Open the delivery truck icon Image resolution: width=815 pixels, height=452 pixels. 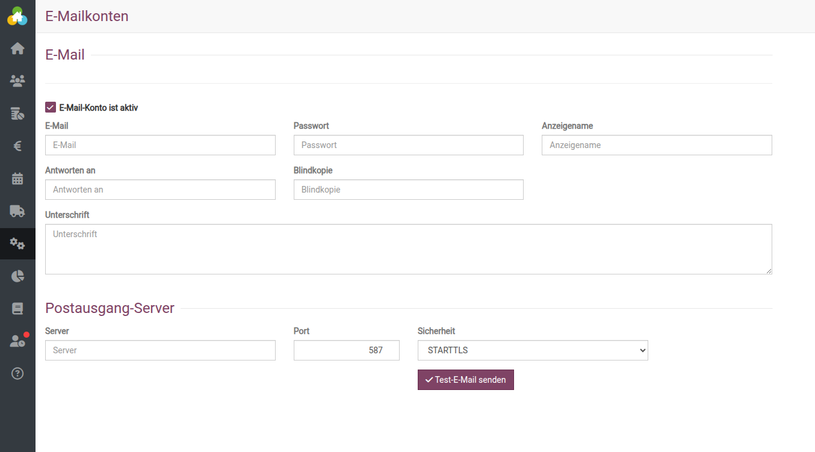17,211
